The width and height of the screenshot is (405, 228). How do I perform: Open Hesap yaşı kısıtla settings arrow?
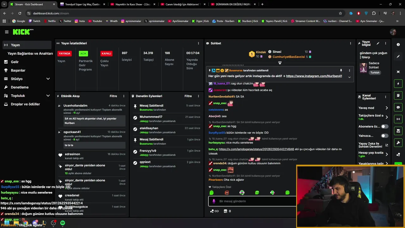[387, 154]
